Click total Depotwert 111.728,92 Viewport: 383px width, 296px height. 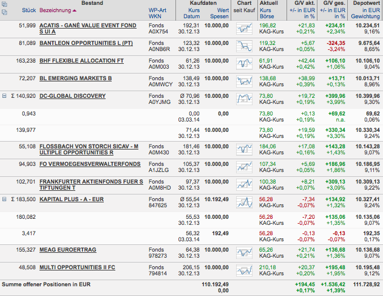[x=367, y=284]
